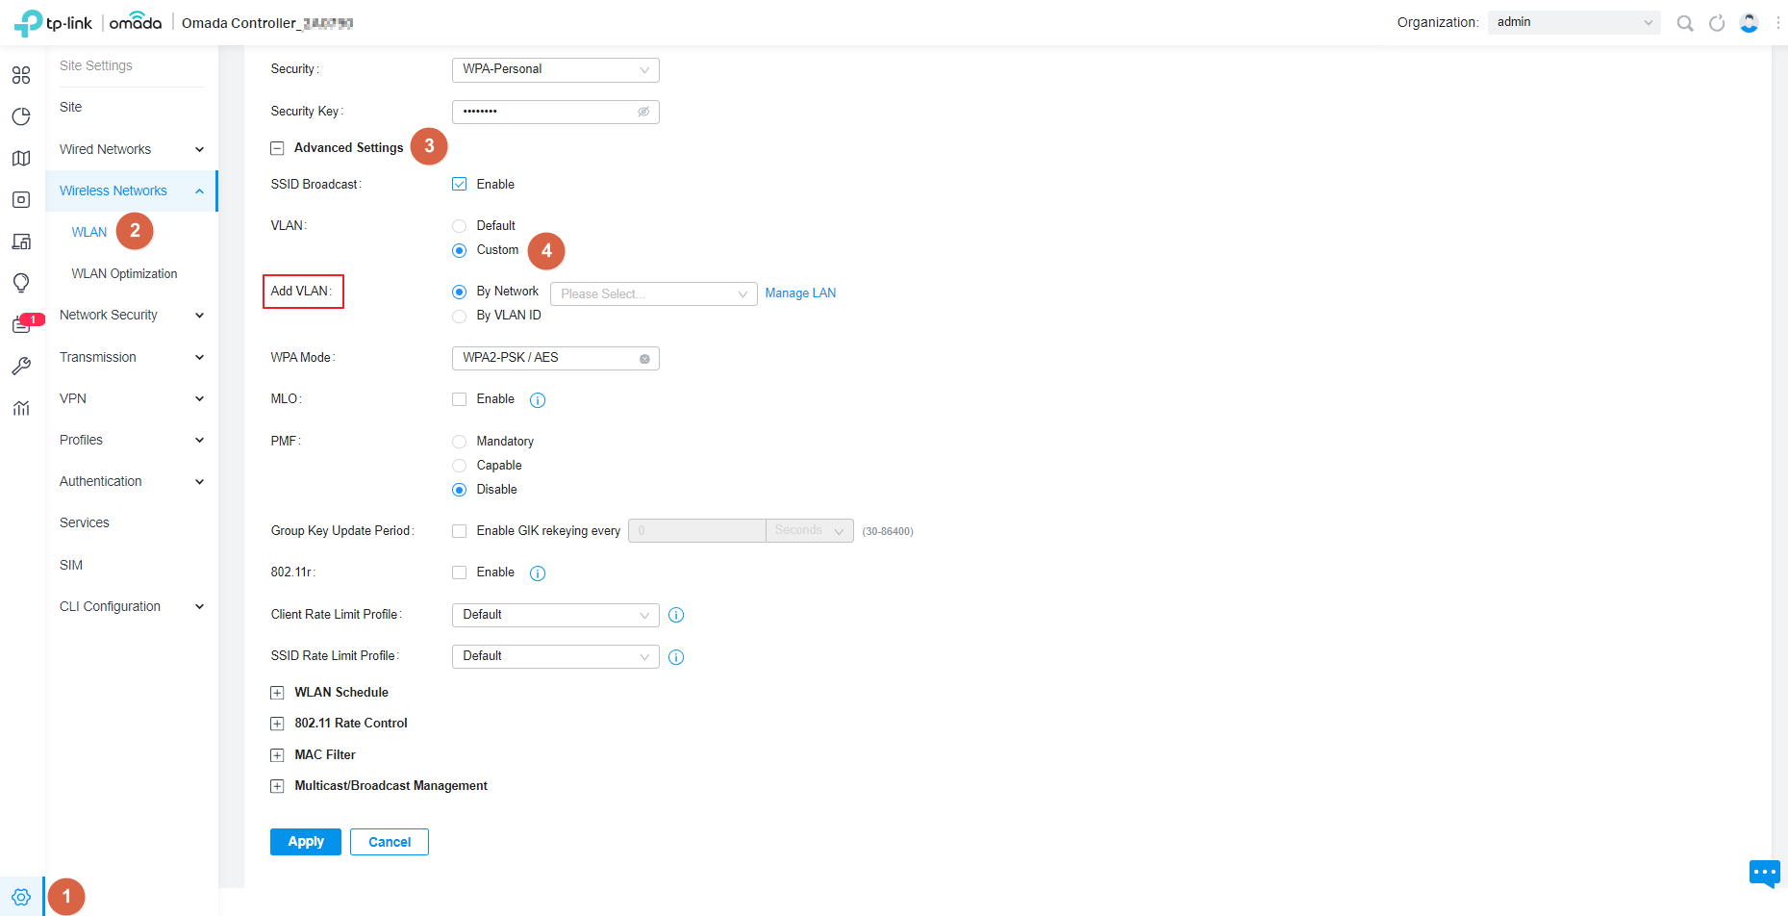The image size is (1788, 916).
Task: Select the Custom VLAN radio button
Action: click(460, 250)
